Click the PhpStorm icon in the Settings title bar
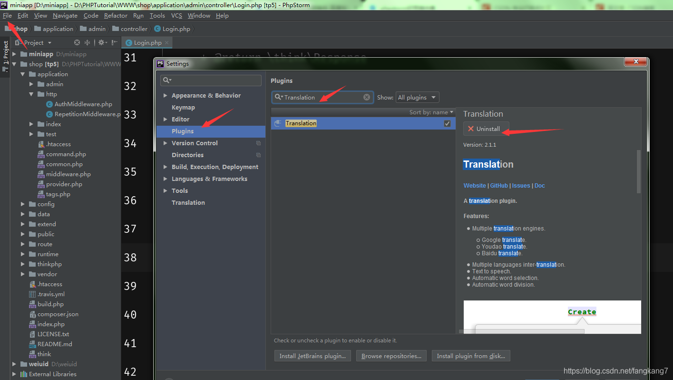 click(160, 63)
